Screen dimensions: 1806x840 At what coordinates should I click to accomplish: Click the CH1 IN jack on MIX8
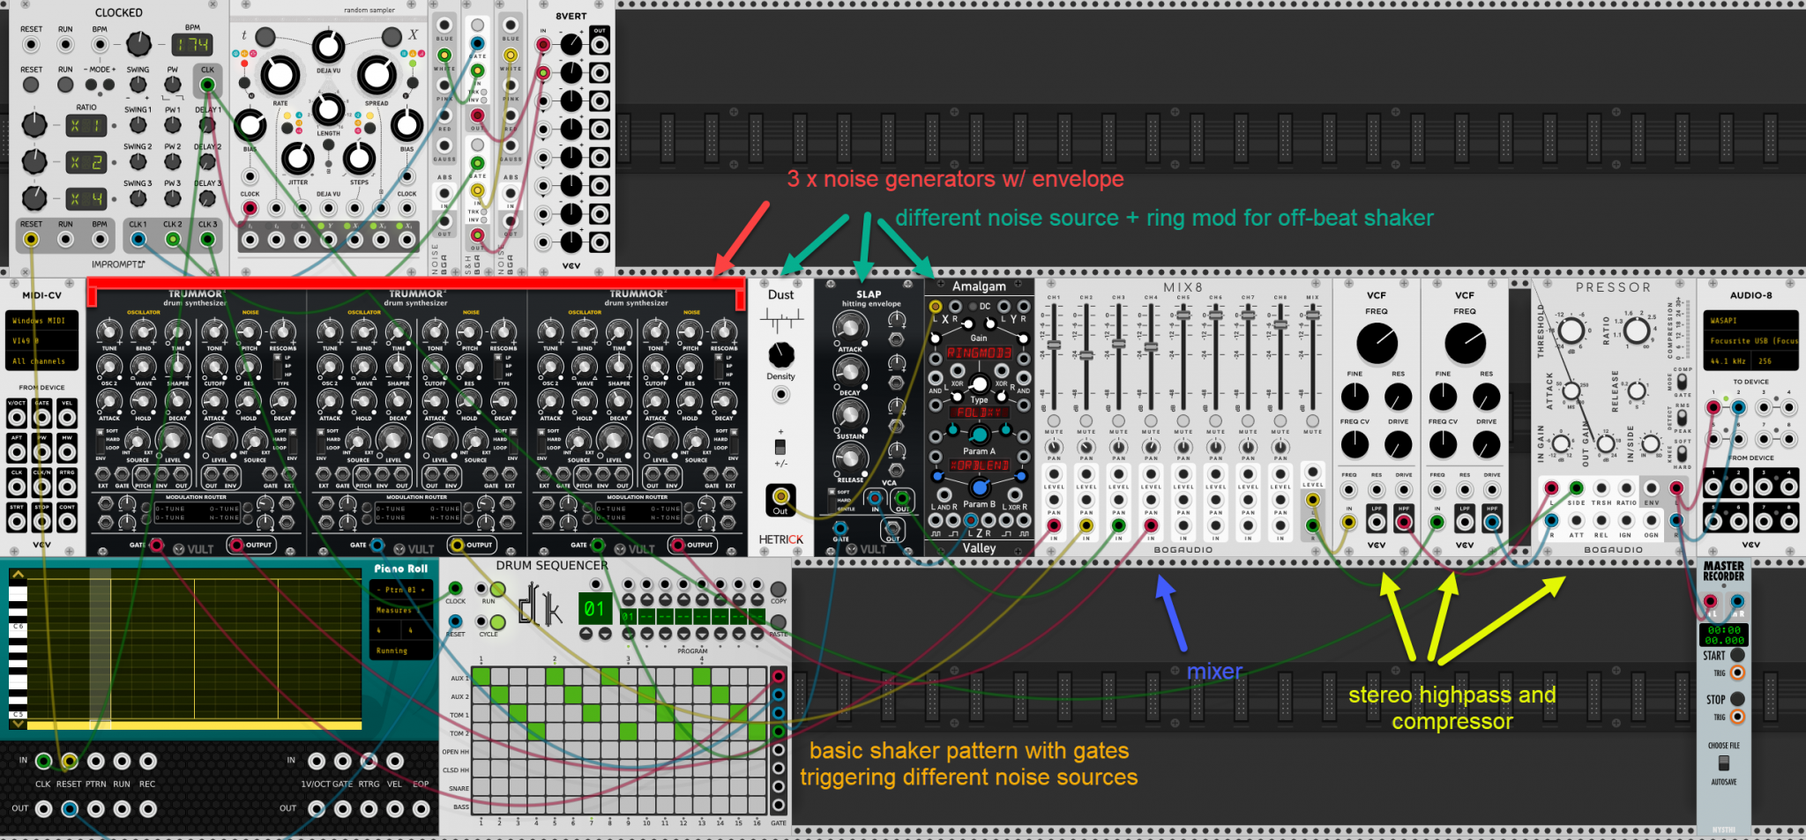[1054, 525]
